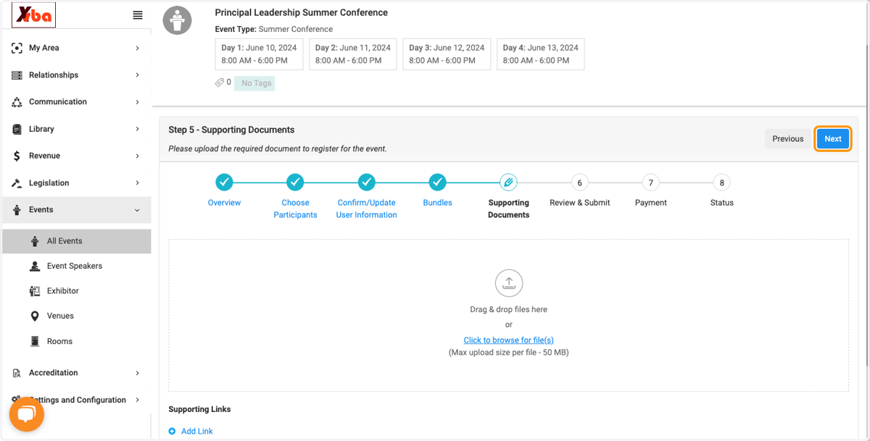This screenshot has width=870, height=441.
Task: Click the Confirm/Update User Information label
Action: (x=367, y=209)
